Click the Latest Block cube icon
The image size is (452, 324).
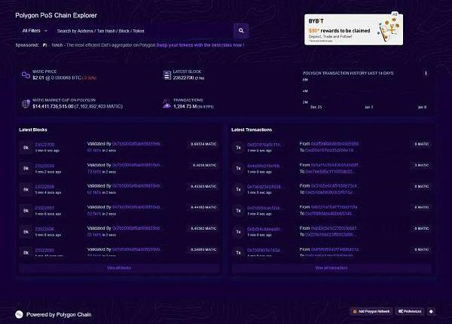tap(167, 75)
